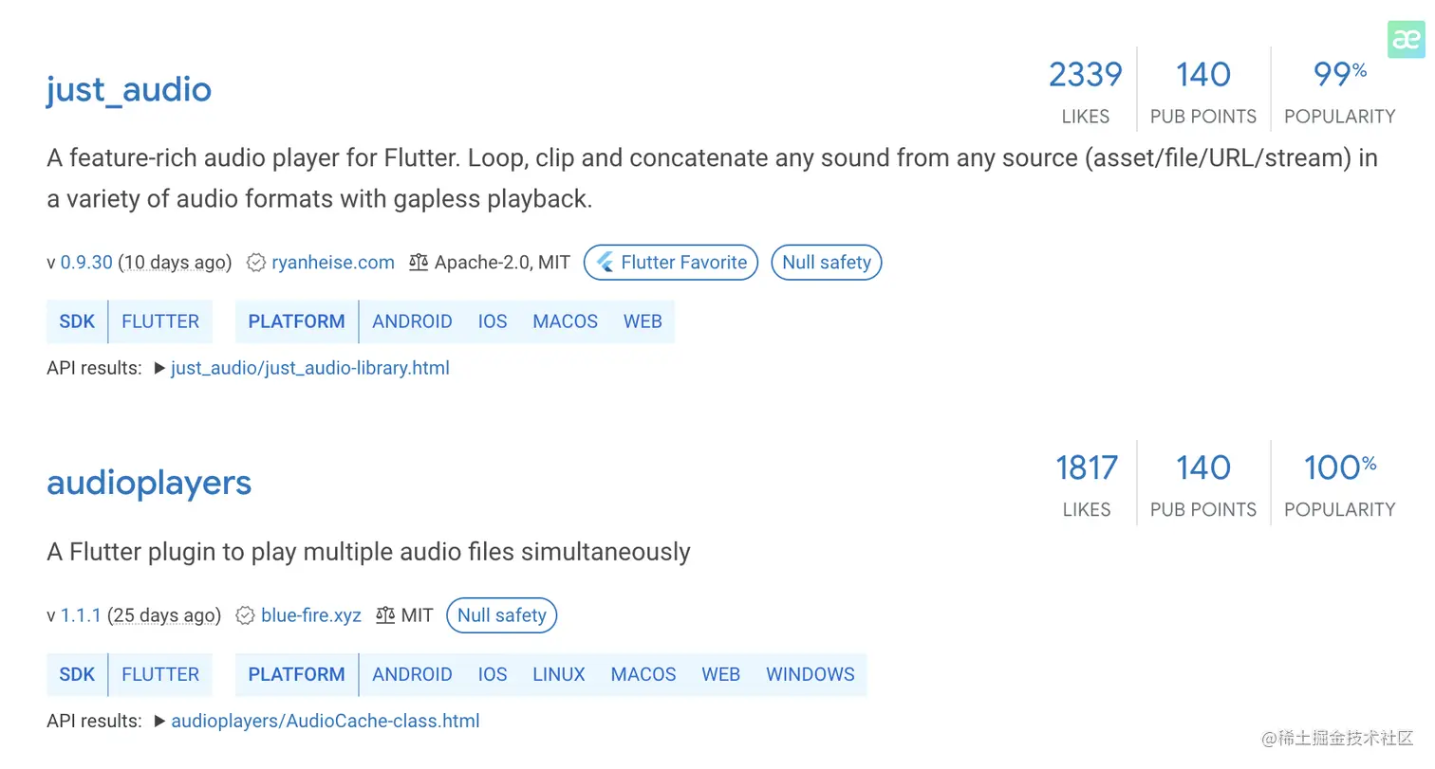Click the 2339 likes count
Viewport: 1435px width, 769px height.
[1085, 75]
